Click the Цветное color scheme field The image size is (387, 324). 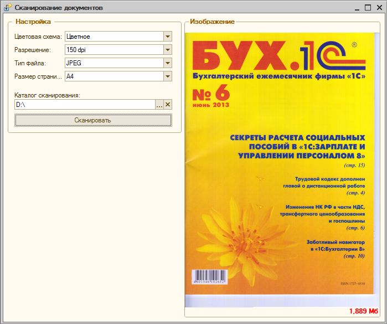pos(114,37)
